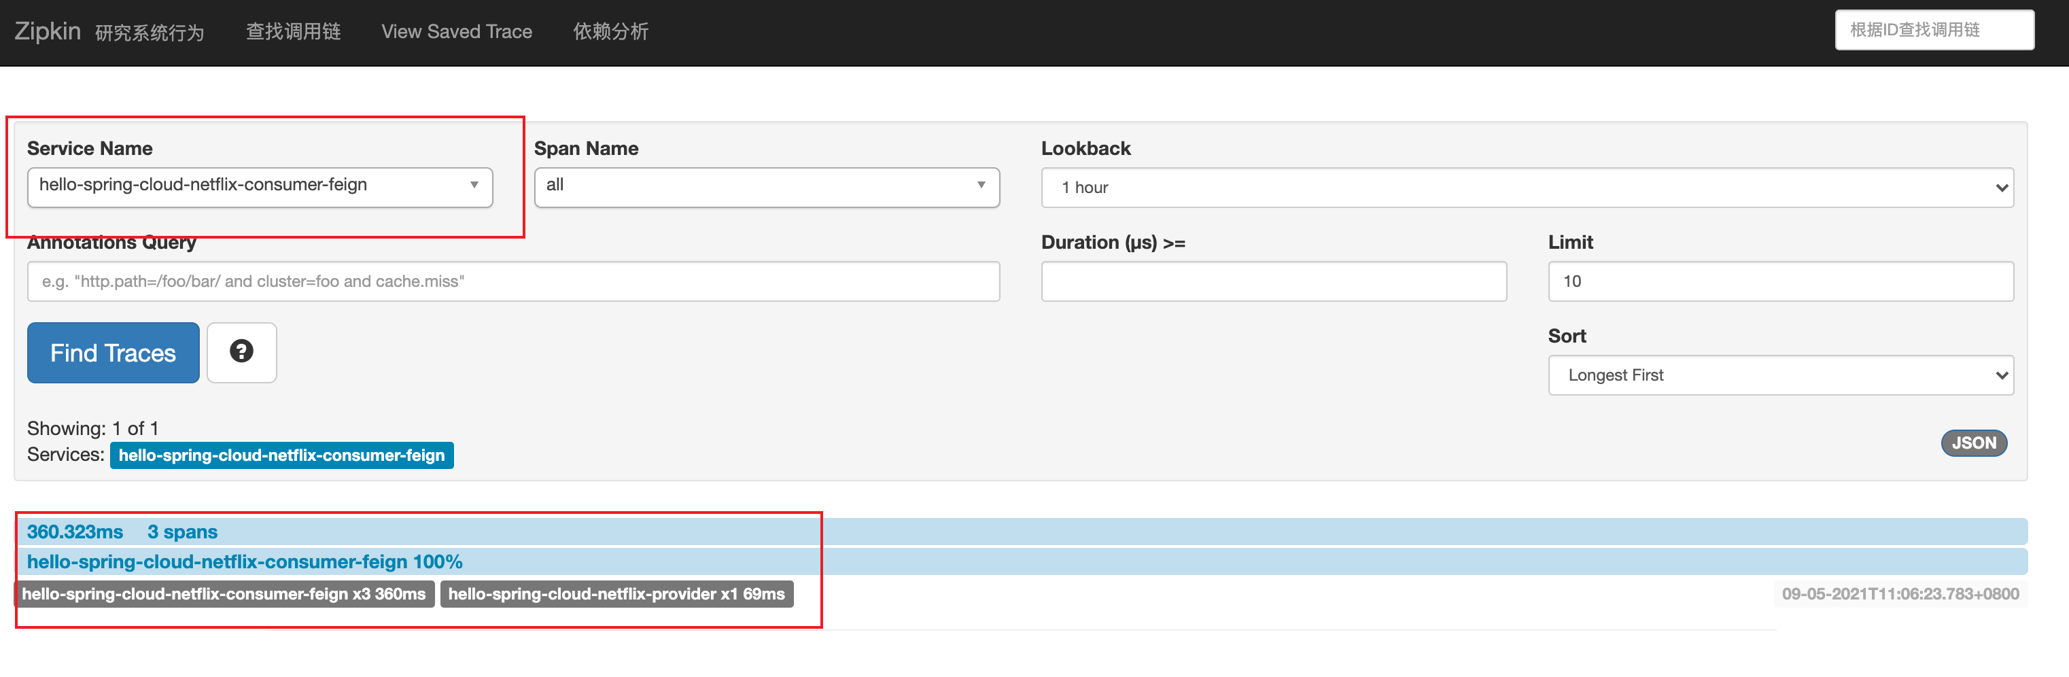Viewport: 2069px width, 677px height.
Task: Click the 研究系统行为 tagline text
Action: (x=150, y=33)
